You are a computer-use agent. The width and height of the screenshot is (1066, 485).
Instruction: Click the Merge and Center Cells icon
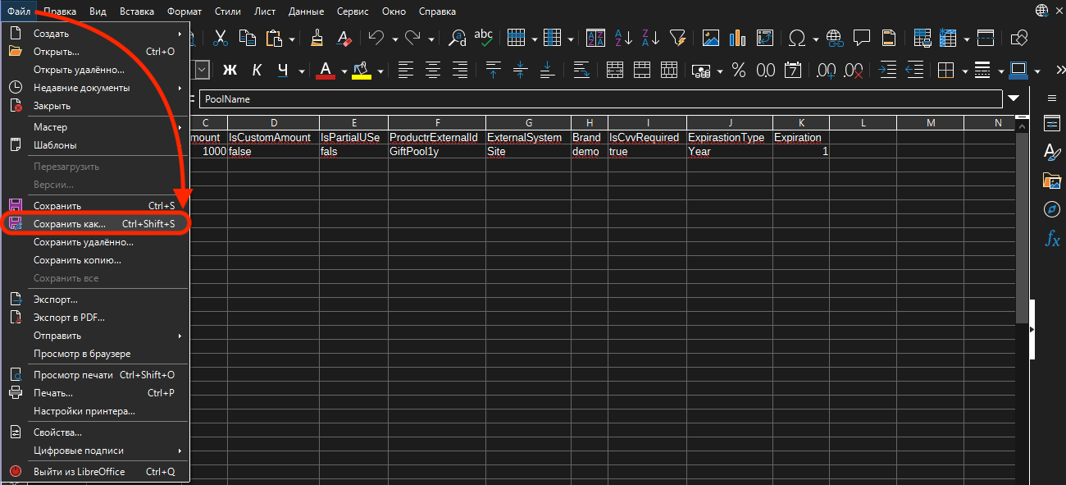click(615, 71)
